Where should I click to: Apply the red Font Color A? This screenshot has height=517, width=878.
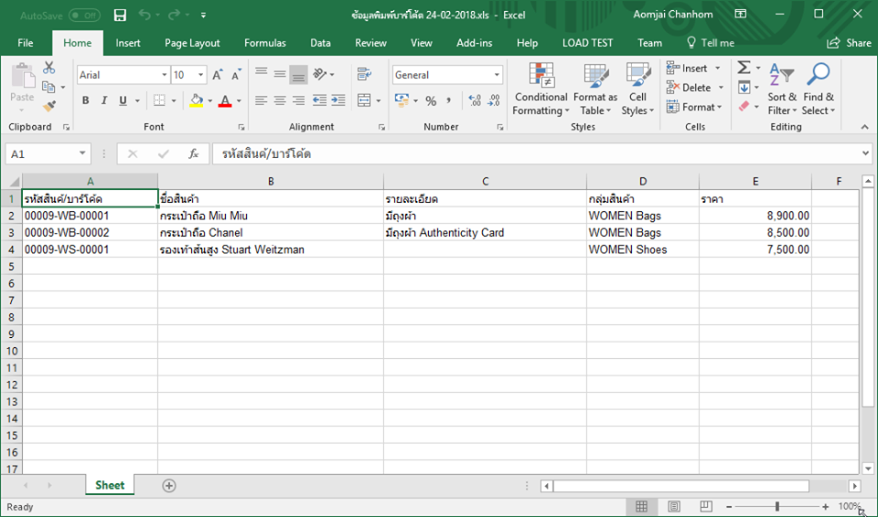225,100
